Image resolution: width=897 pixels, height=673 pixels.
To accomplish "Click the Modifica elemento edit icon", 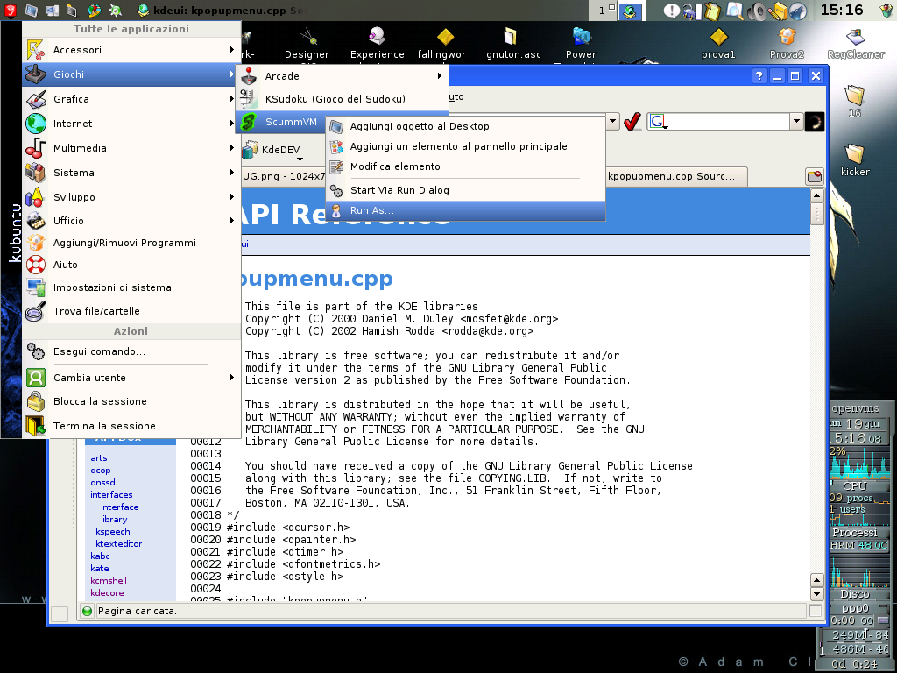I will point(337,166).
